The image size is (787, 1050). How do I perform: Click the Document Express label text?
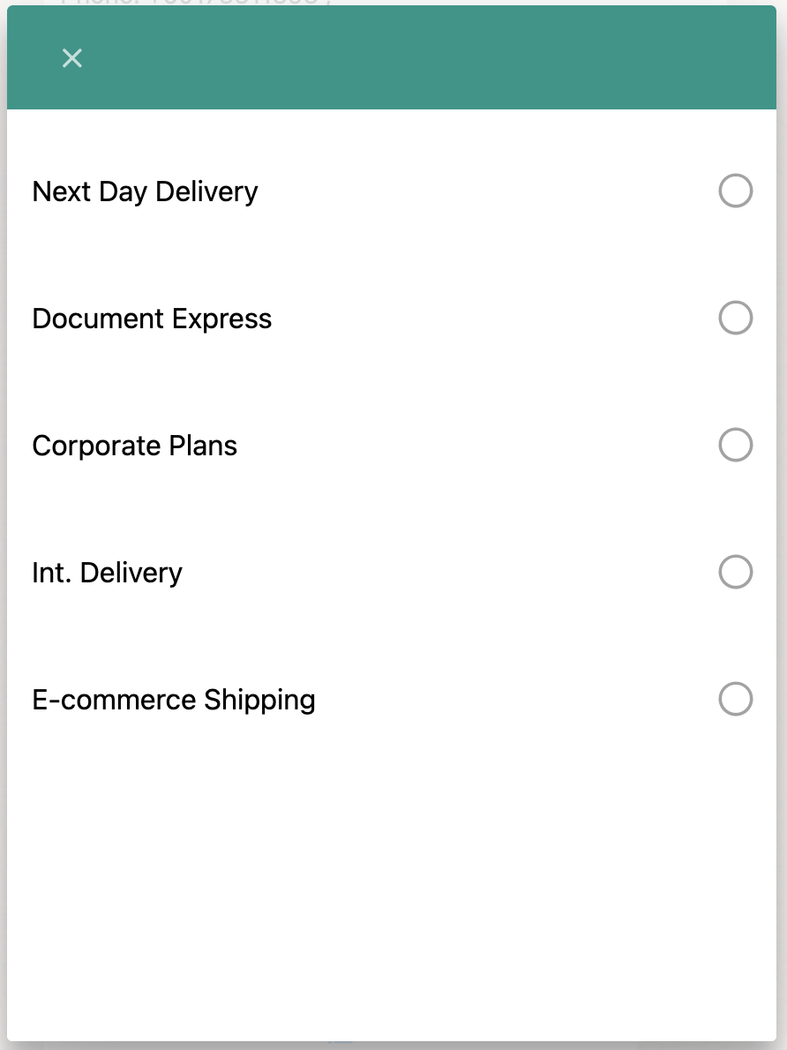click(152, 319)
